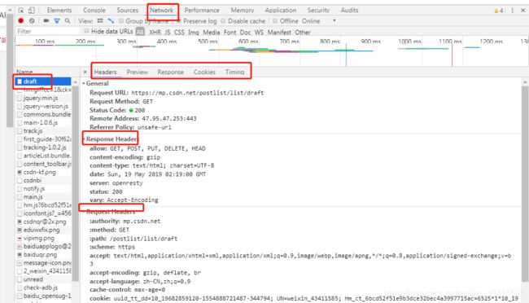Viewport: 529px width, 303px height.
Task: Select the Network tab
Action: [162, 11]
